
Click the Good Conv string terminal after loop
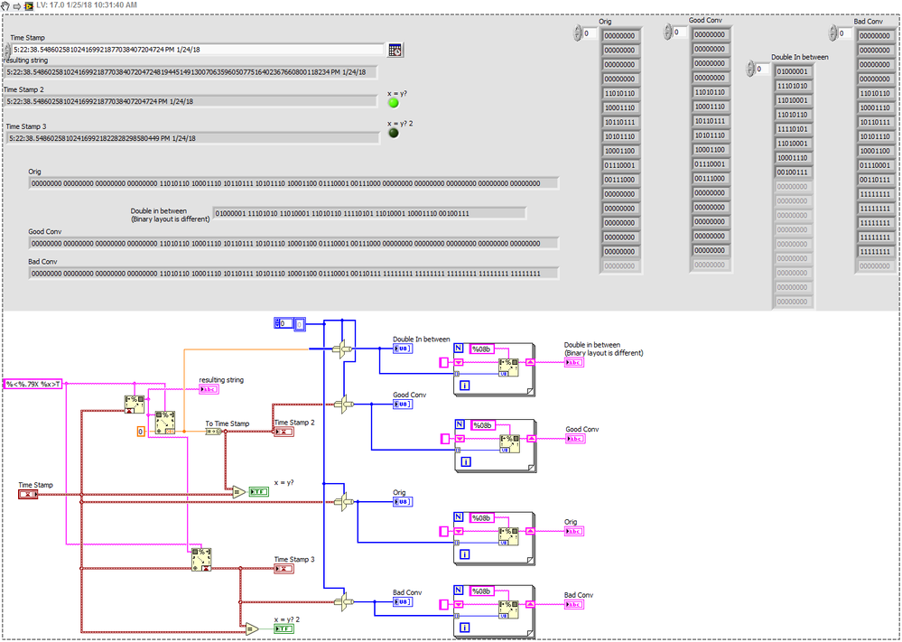(x=574, y=439)
